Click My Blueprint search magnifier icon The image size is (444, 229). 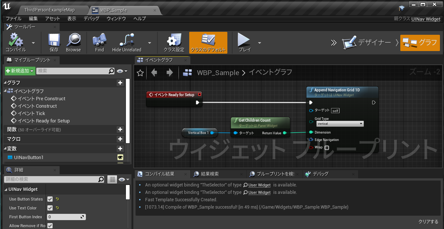point(111,71)
